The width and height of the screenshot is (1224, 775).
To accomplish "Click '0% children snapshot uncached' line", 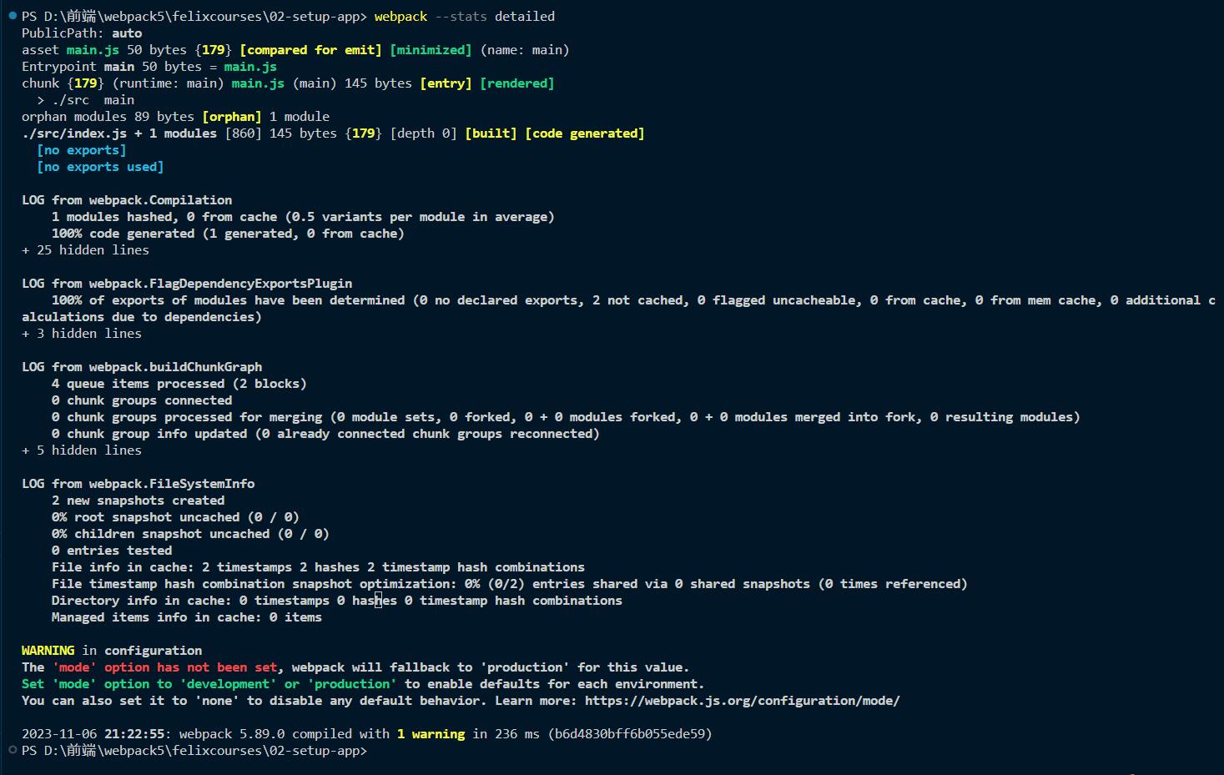I will pyautogui.click(x=190, y=534).
